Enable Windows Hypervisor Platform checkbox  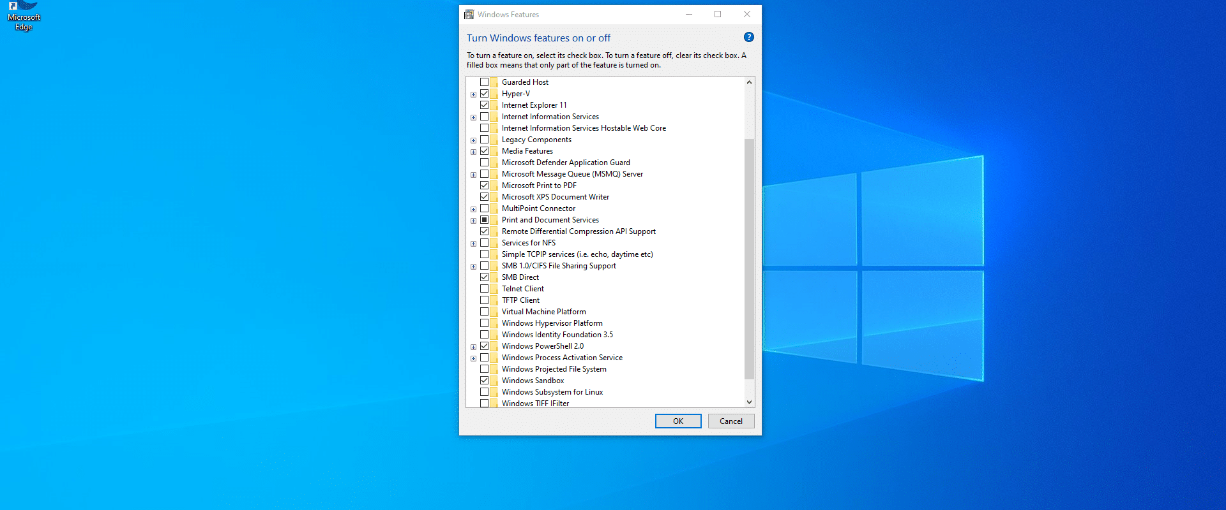click(485, 323)
